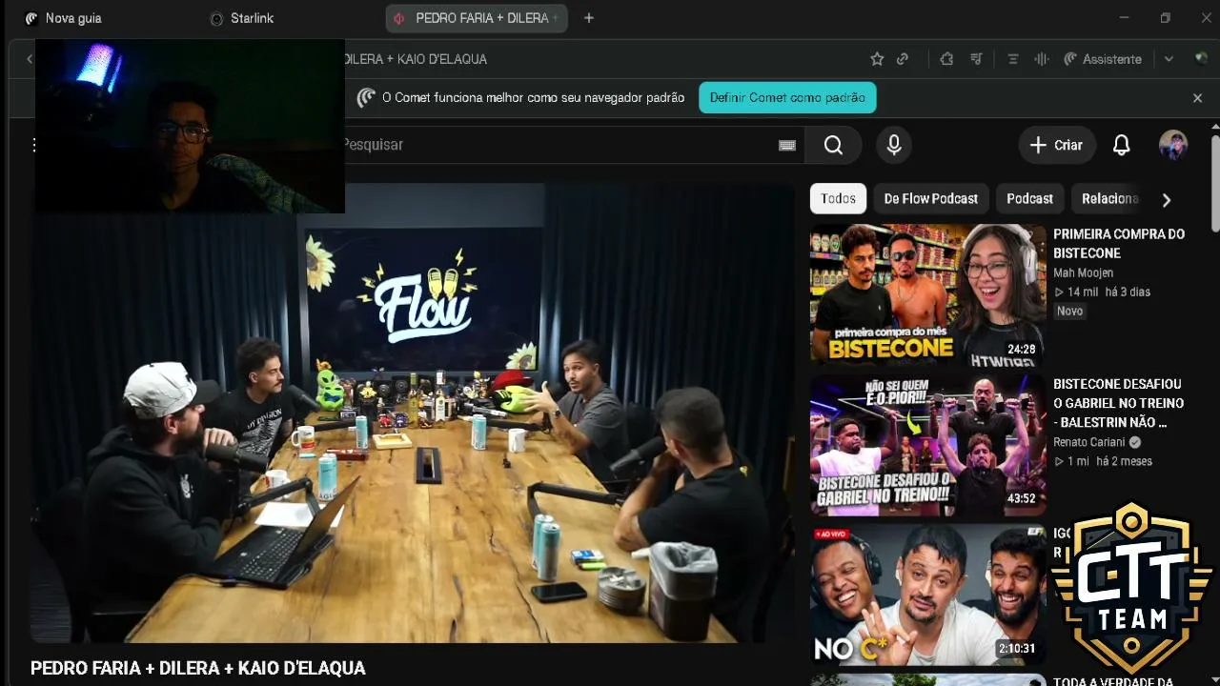Open the Renato Cariani channel name
This screenshot has width=1220, height=686.
pyautogui.click(x=1090, y=442)
